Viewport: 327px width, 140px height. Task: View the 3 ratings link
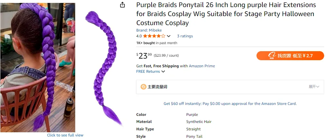click(x=185, y=36)
